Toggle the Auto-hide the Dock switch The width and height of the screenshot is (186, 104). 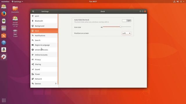pos(127,21)
